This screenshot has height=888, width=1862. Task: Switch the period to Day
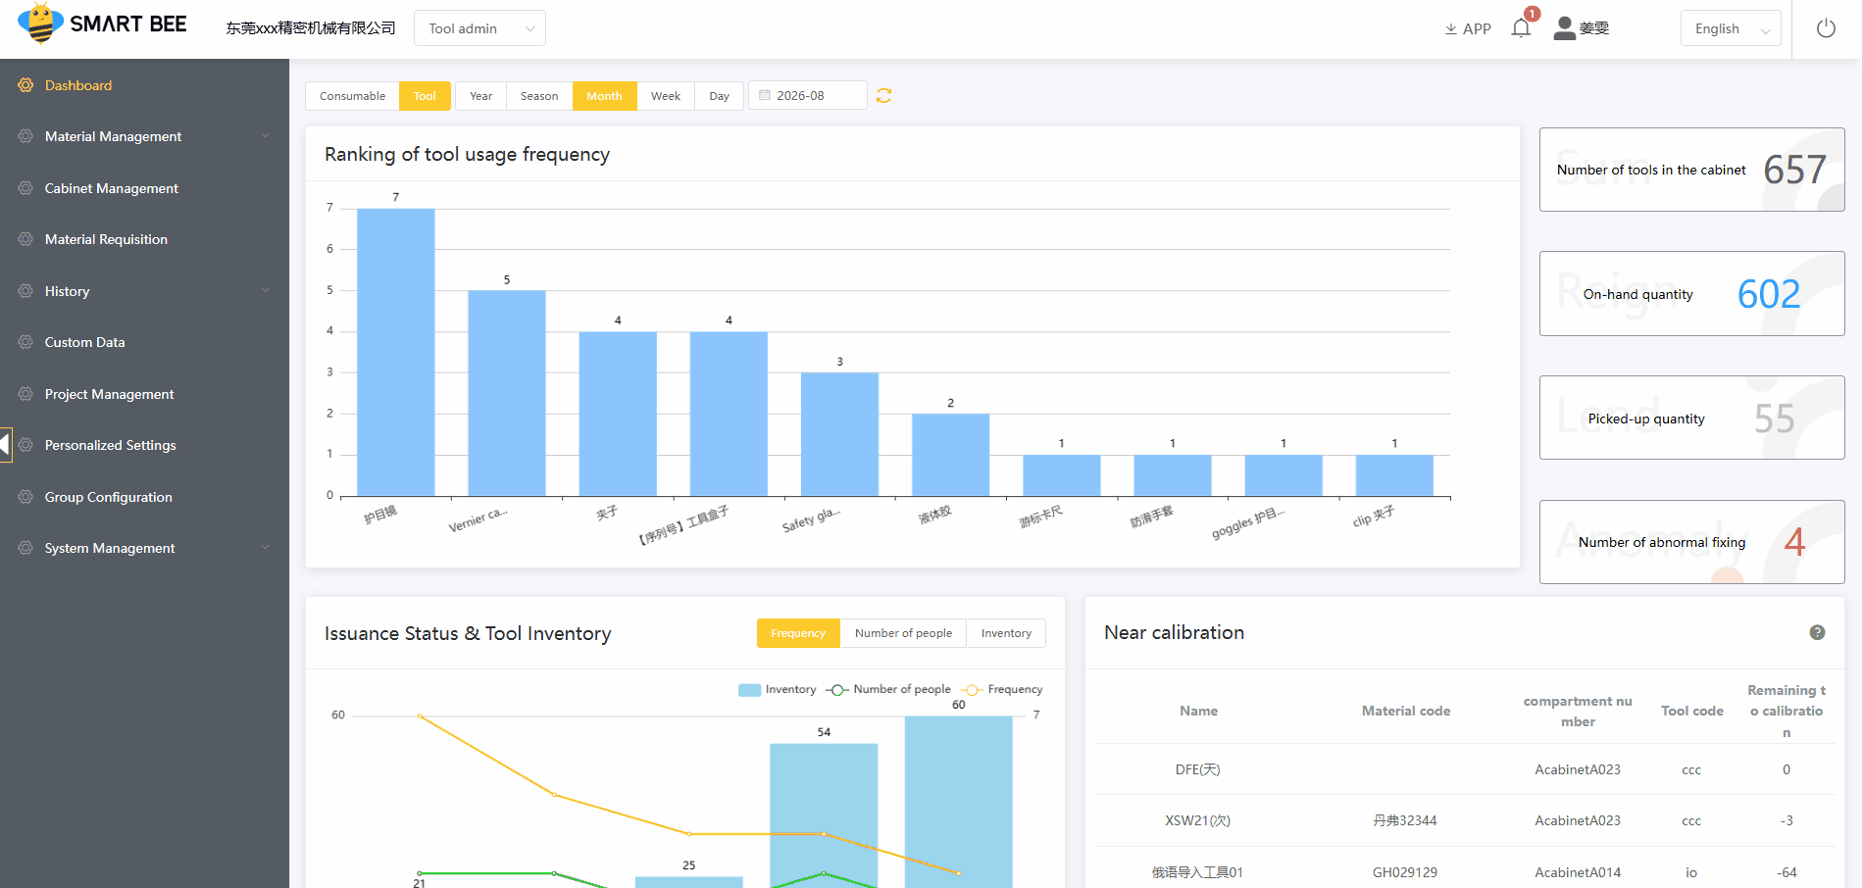(720, 96)
